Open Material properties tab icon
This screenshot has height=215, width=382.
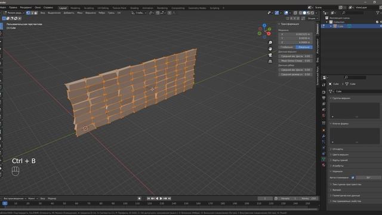coord(324,165)
